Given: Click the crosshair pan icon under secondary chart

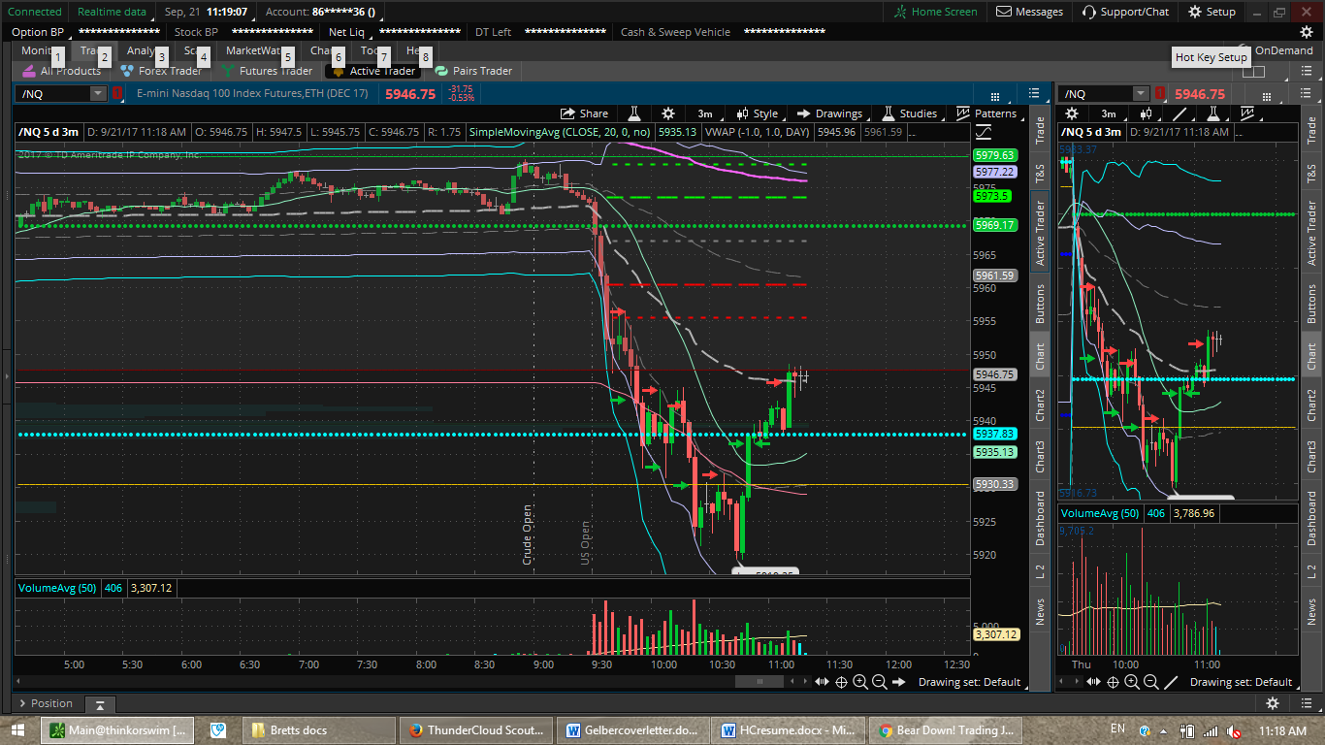Looking at the screenshot, I should tap(1114, 682).
